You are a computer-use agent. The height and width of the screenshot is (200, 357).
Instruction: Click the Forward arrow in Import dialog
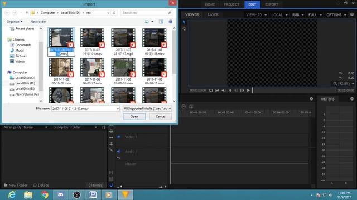[15, 13]
